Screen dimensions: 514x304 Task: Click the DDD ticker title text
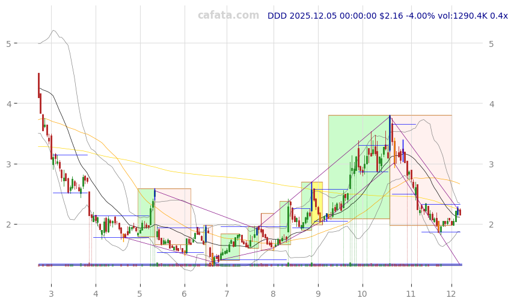click(387, 16)
